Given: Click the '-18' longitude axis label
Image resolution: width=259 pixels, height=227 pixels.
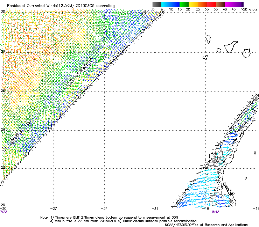Looking at the screenshot, I should (206, 208).
